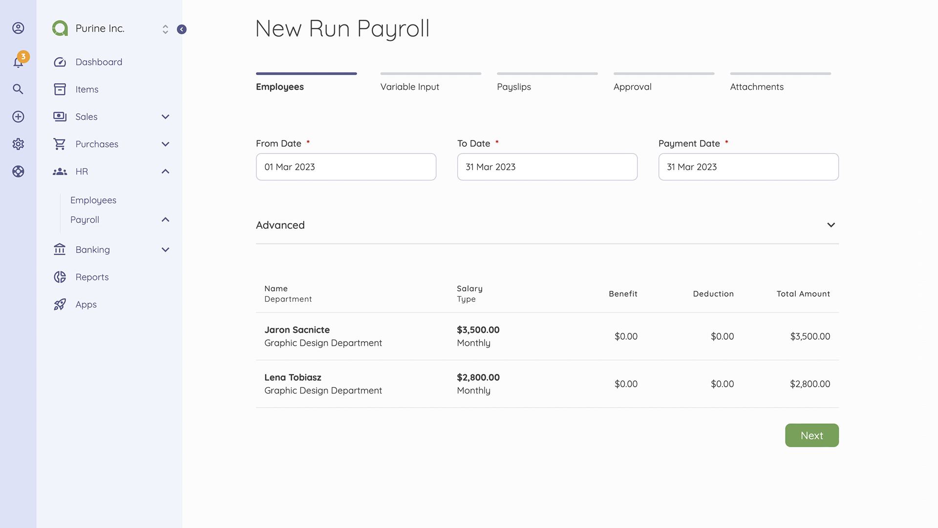Open the Purine Inc. company switcher
Screen dimensions: 938x528
[x=165, y=29]
